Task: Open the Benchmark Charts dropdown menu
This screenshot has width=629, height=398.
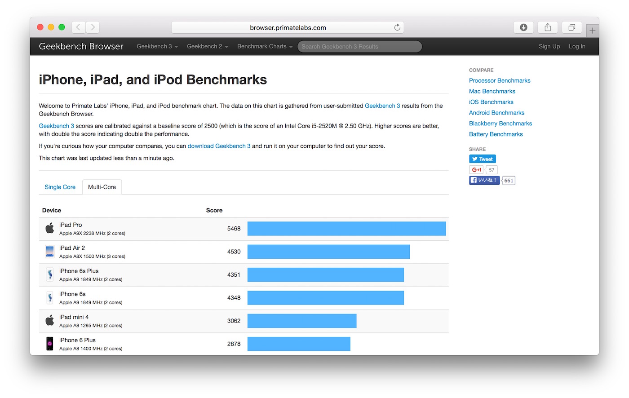Action: coord(265,46)
